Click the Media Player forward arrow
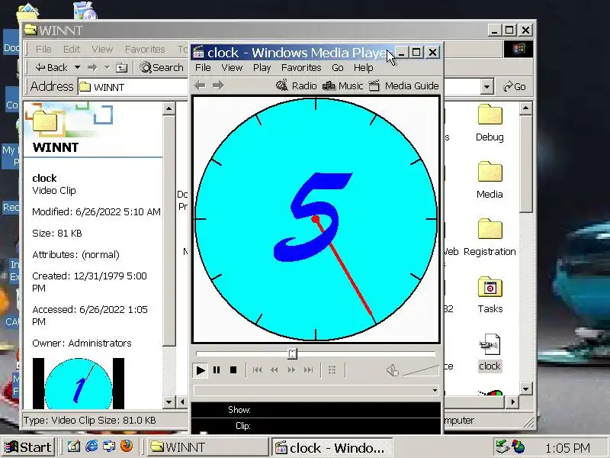Screen dimensions: 610x458 point(218,85)
